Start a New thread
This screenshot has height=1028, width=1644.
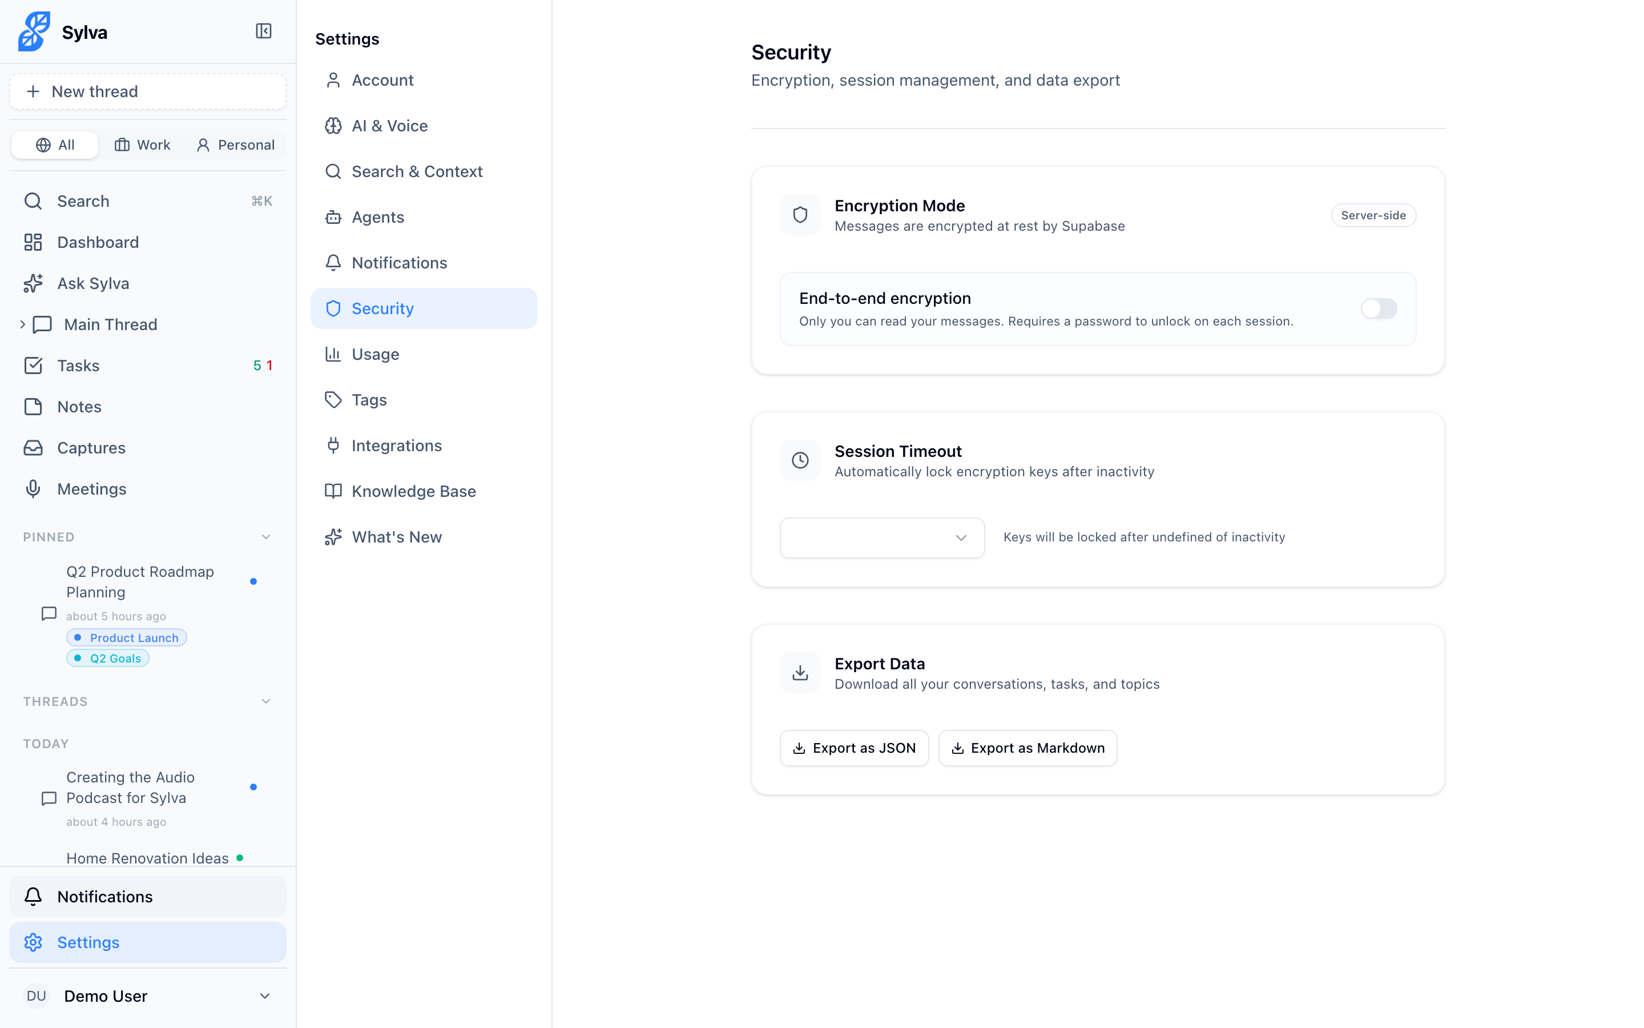click(x=147, y=92)
